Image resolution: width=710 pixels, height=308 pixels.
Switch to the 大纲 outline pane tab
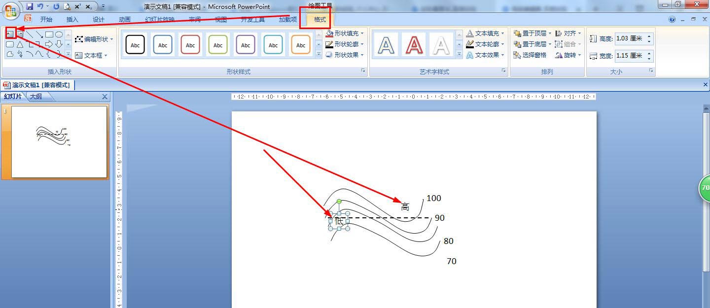tap(36, 97)
